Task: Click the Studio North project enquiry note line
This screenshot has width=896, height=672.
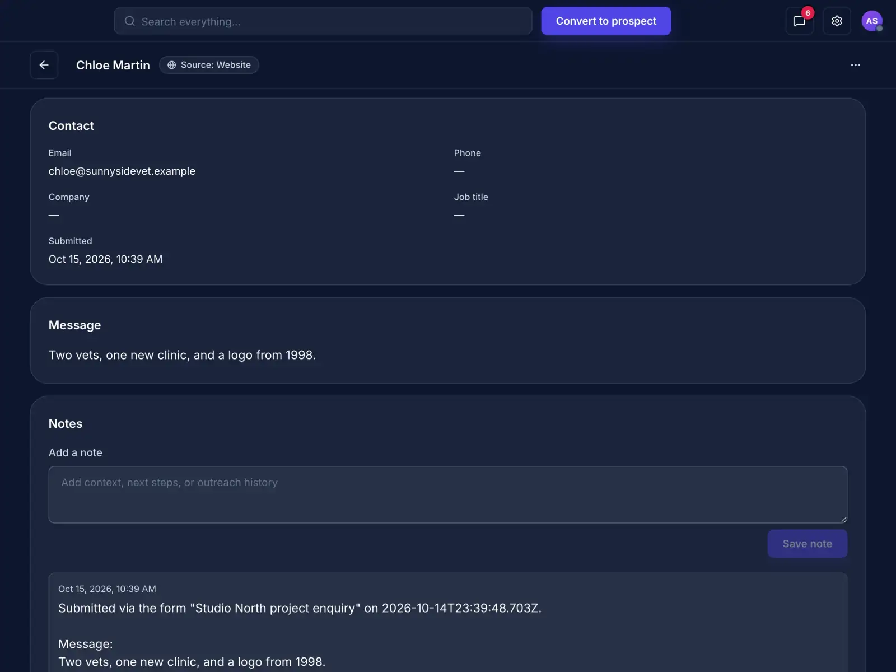Action: click(x=300, y=608)
